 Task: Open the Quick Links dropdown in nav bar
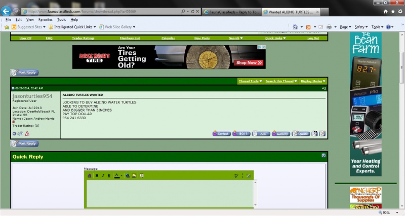(275, 38)
